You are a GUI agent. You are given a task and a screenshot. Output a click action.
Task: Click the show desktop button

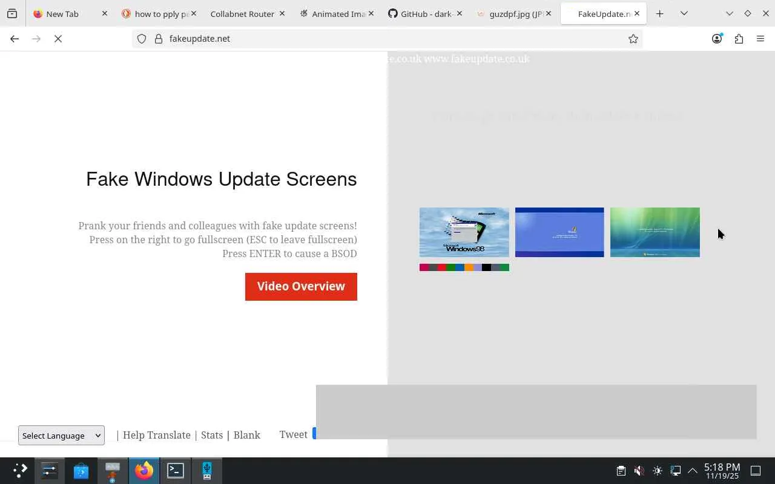[756, 471]
